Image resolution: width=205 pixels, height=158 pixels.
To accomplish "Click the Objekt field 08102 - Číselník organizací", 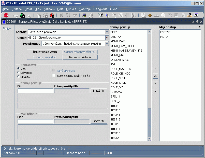I will 67,38.
